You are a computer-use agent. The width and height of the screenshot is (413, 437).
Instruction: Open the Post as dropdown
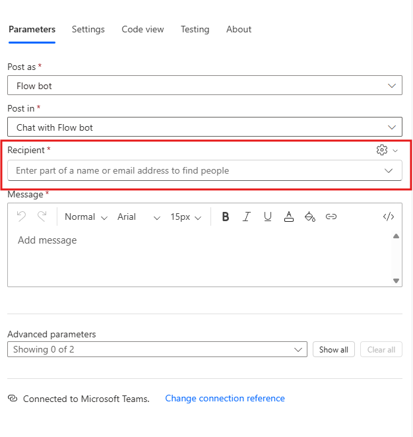[x=205, y=85]
